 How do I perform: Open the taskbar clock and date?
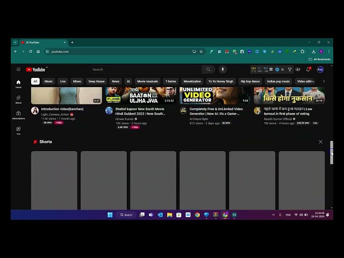click(x=318, y=215)
